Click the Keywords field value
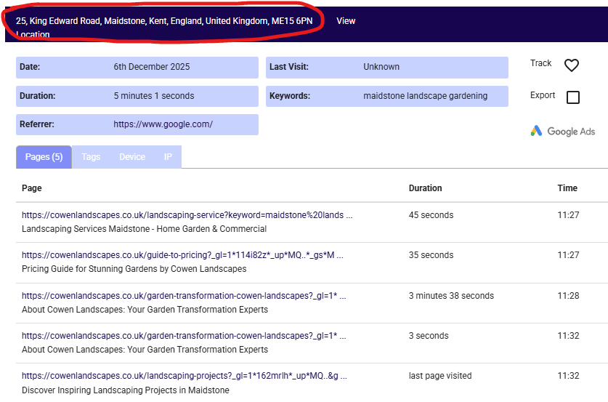The image size is (608, 402). point(425,96)
